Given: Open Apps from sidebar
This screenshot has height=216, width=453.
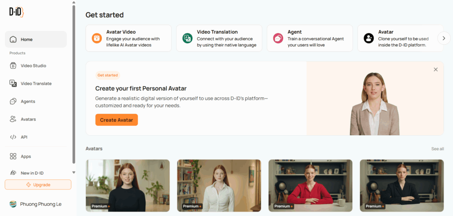Looking at the screenshot, I should tap(26, 156).
